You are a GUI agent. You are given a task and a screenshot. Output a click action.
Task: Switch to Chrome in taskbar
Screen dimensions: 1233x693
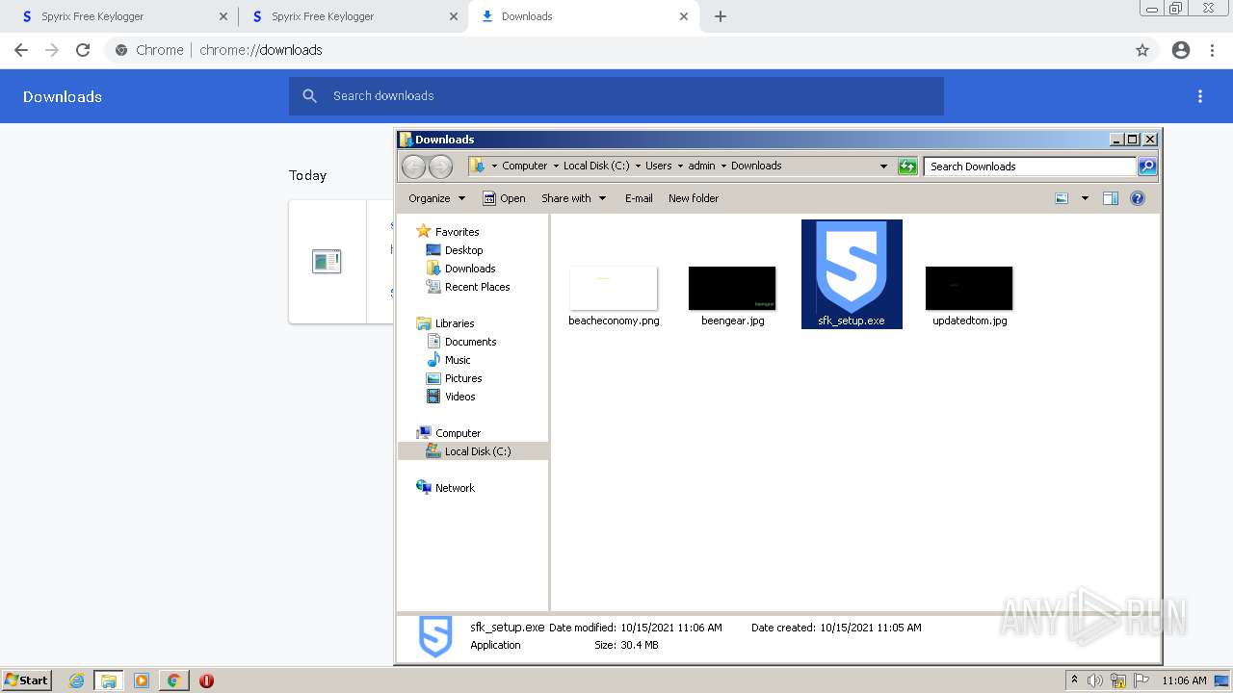[x=173, y=680]
